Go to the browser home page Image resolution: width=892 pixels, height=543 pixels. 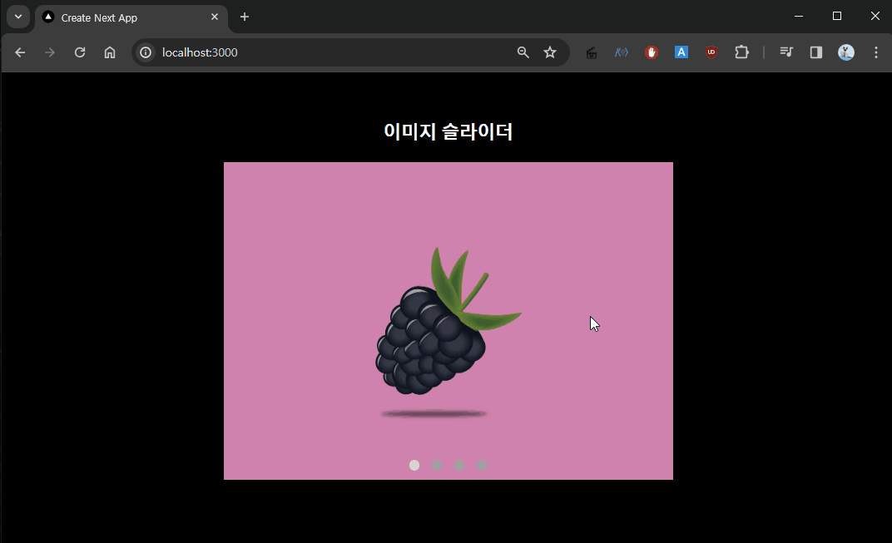110,52
